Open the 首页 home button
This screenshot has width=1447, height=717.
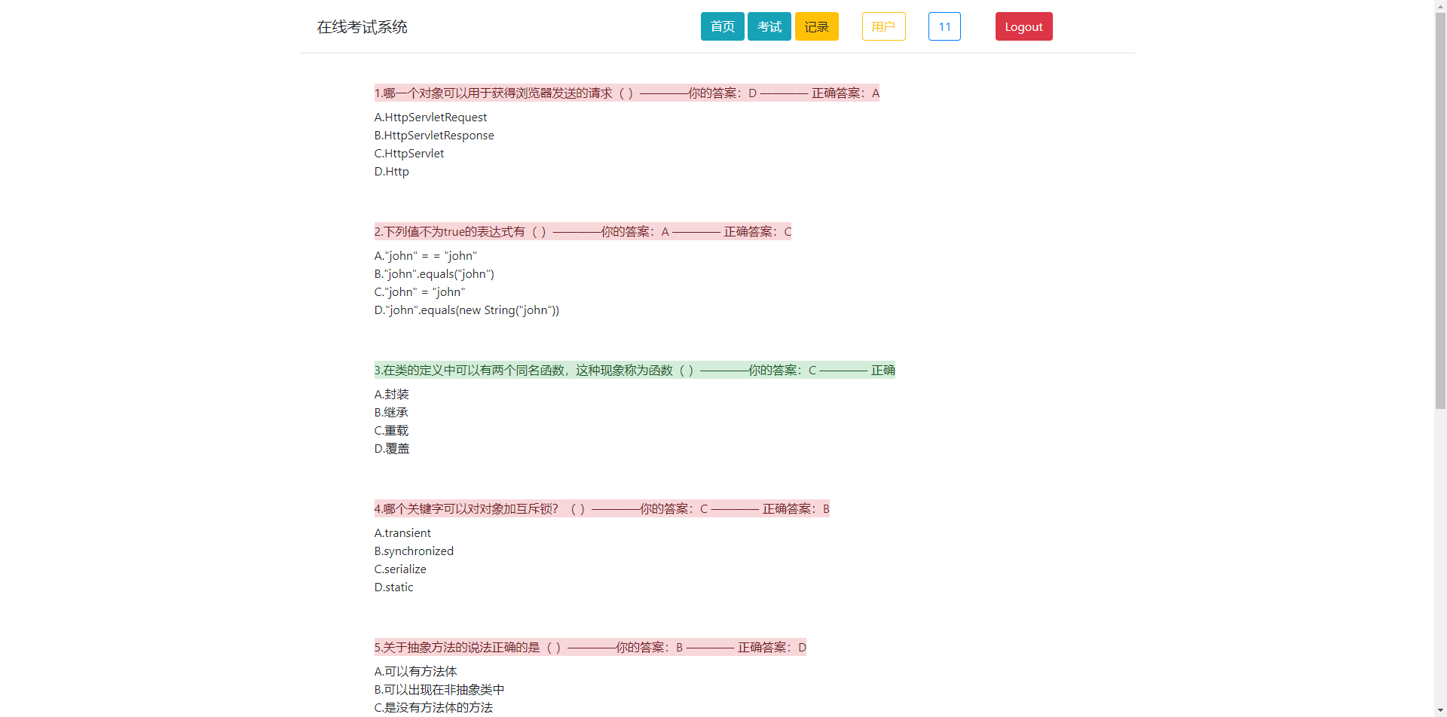(722, 26)
